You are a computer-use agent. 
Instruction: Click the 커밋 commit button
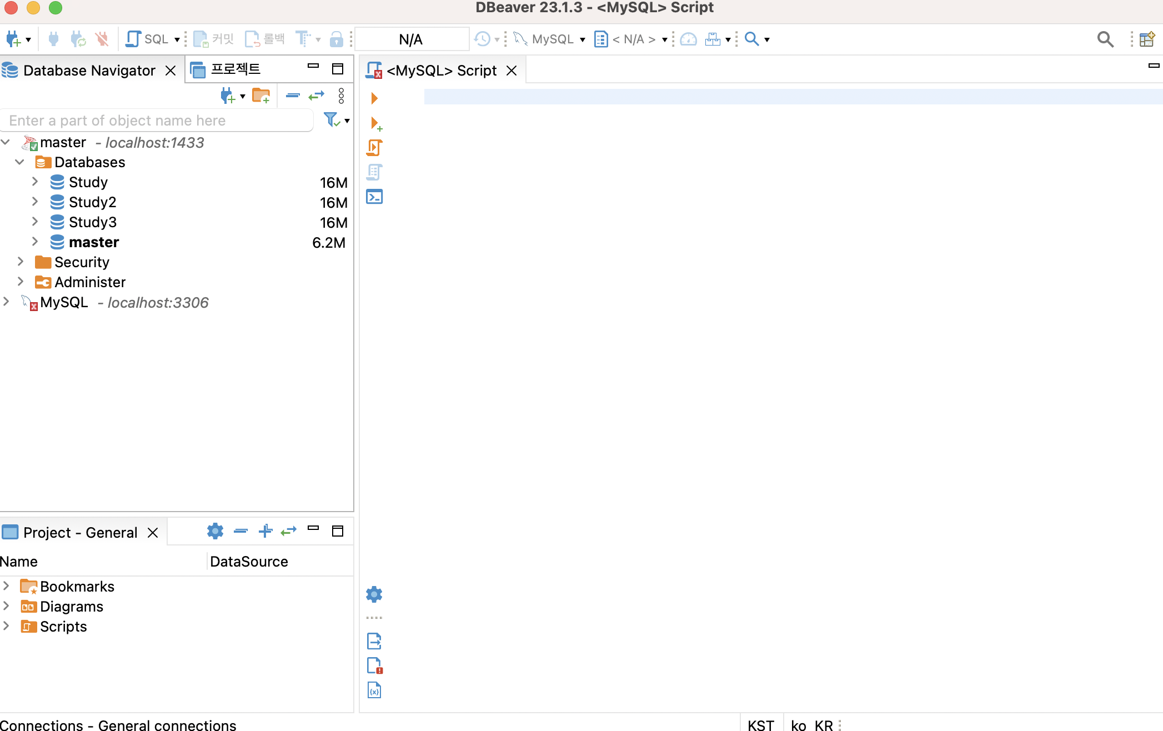point(214,39)
